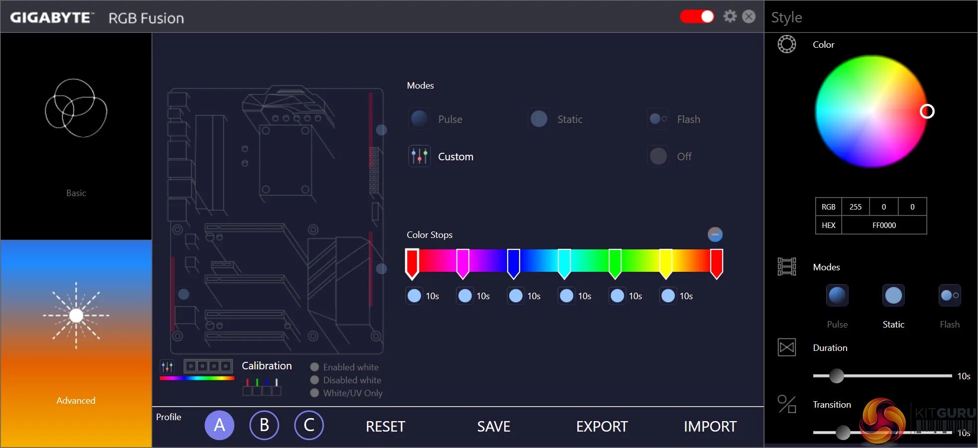Save the current lighting configuration

[x=493, y=426]
